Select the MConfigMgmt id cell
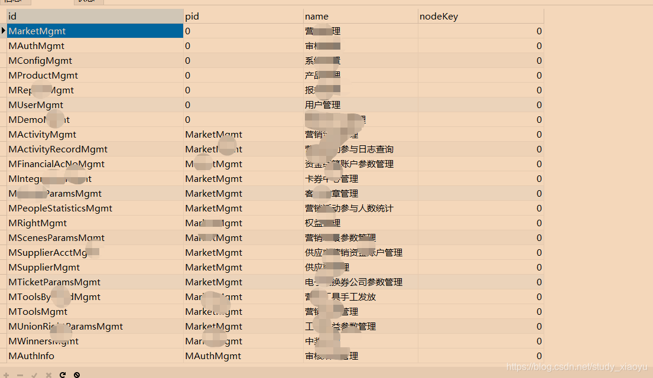This screenshot has width=653, height=378. (x=95, y=60)
